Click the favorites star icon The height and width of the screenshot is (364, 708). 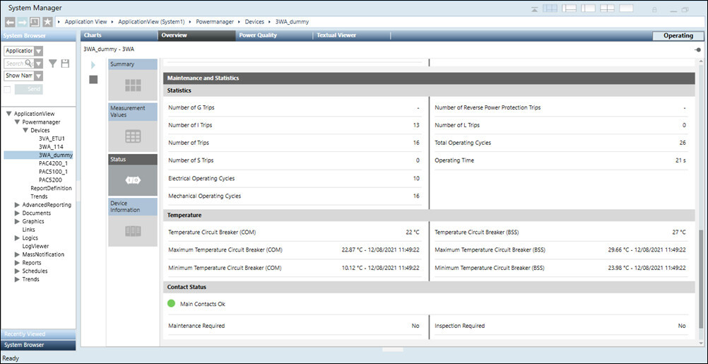click(47, 22)
